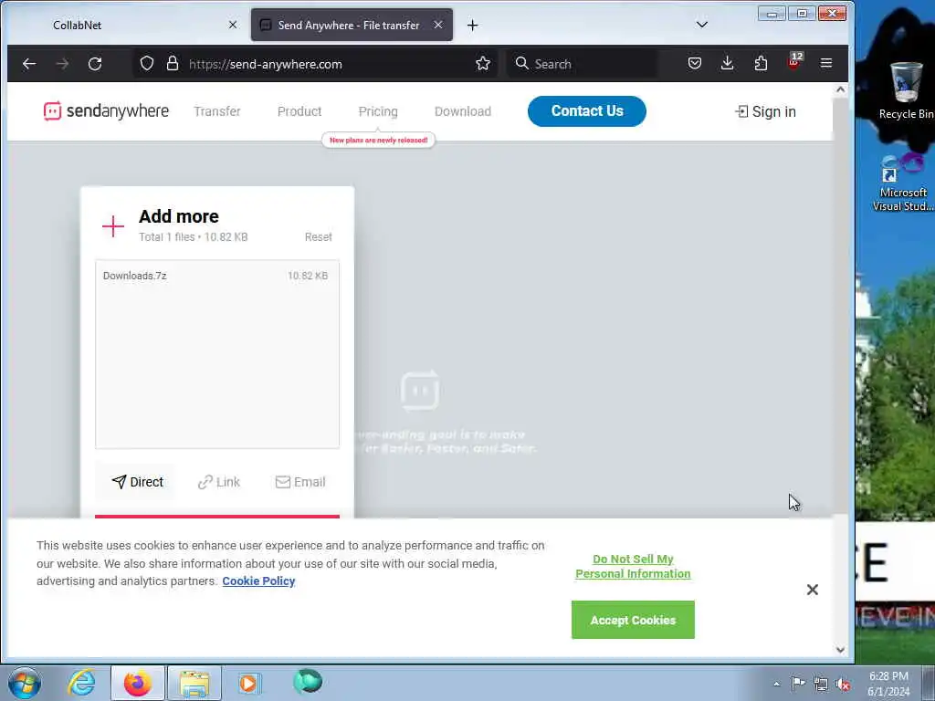
Task: Click the sendanywhere logo
Action: 106,110
